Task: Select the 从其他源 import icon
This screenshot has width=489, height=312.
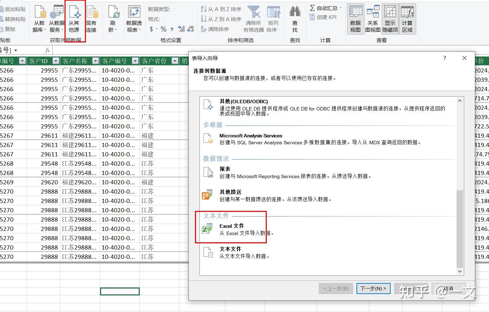Action: coord(75,19)
